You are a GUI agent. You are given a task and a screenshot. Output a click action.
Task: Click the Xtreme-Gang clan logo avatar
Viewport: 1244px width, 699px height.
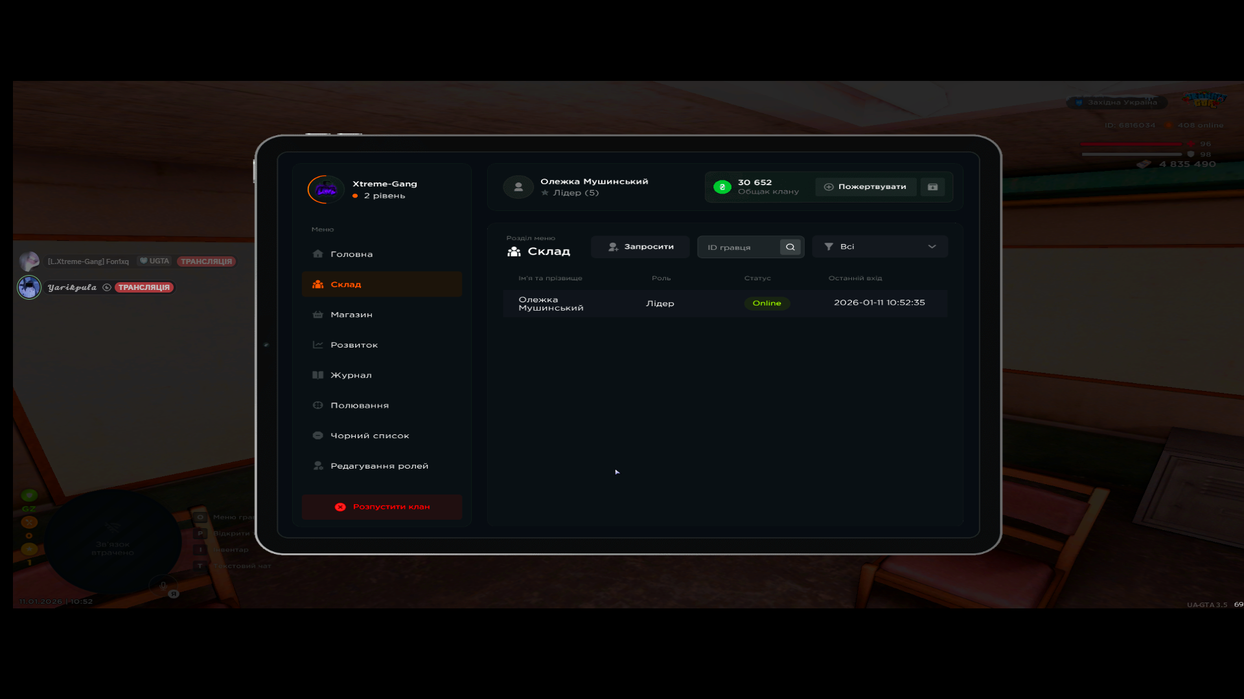(325, 190)
